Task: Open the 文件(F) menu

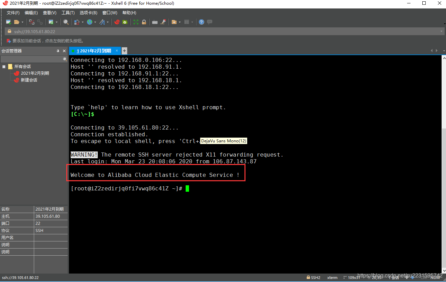Action: pos(13,13)
